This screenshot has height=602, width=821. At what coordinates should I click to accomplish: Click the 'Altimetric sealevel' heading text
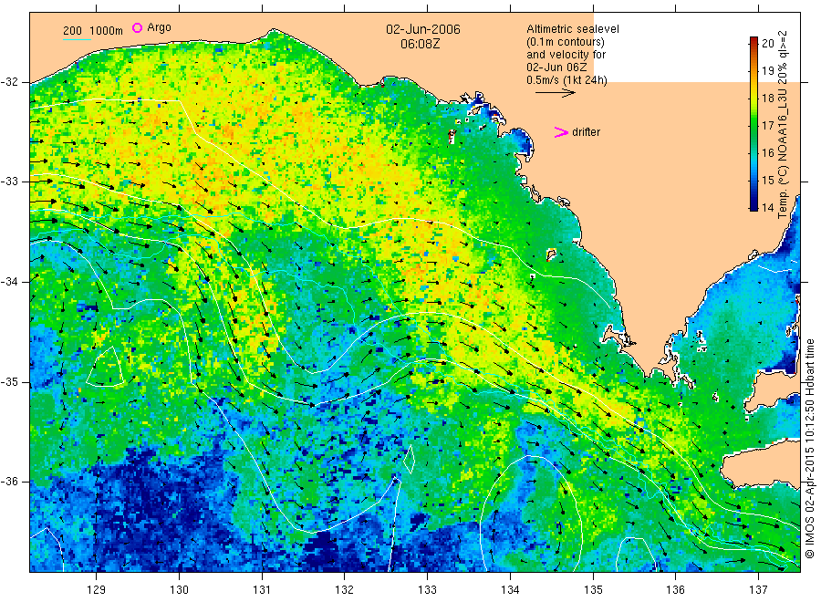coord(573,29)
